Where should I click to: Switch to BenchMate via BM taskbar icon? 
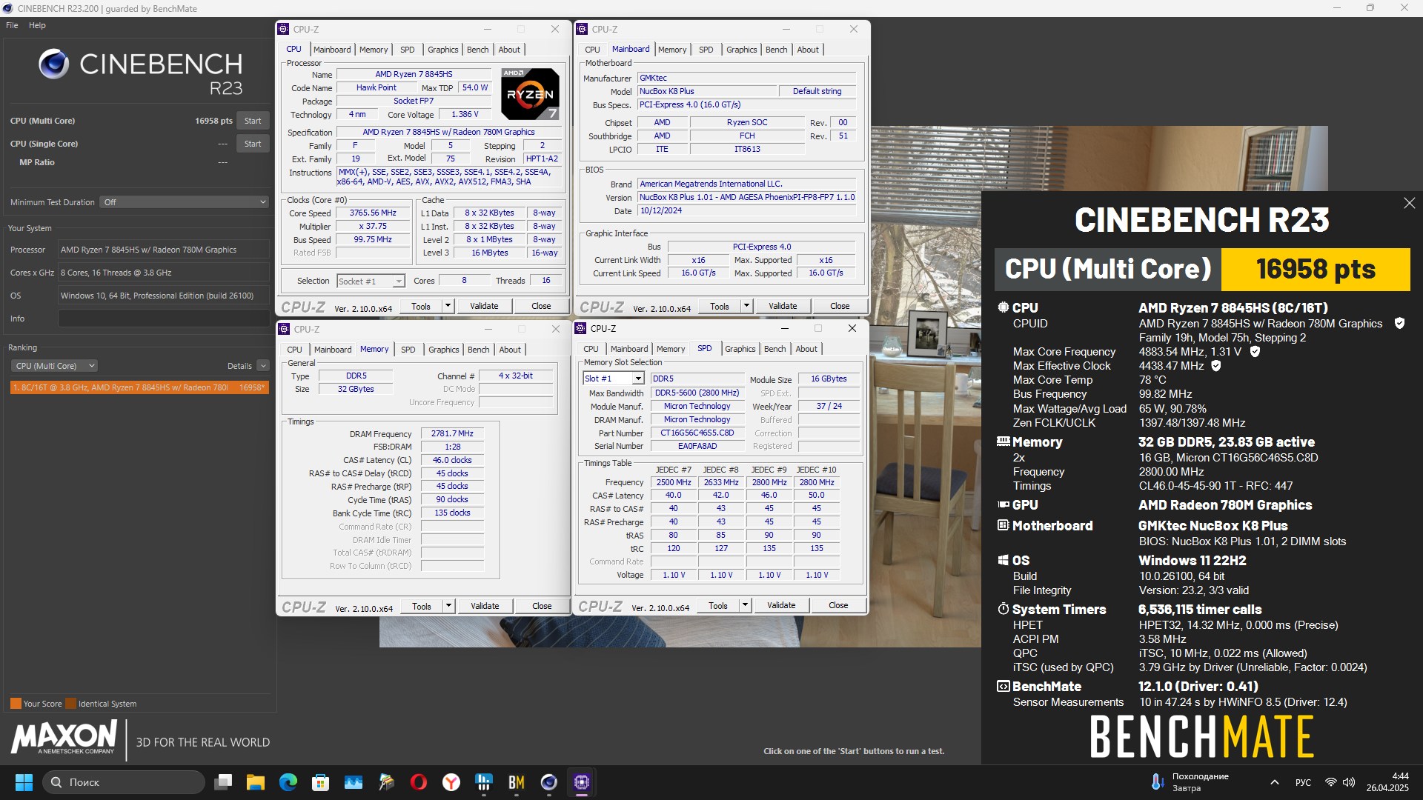pyautogui.click(x=517, y=782)
